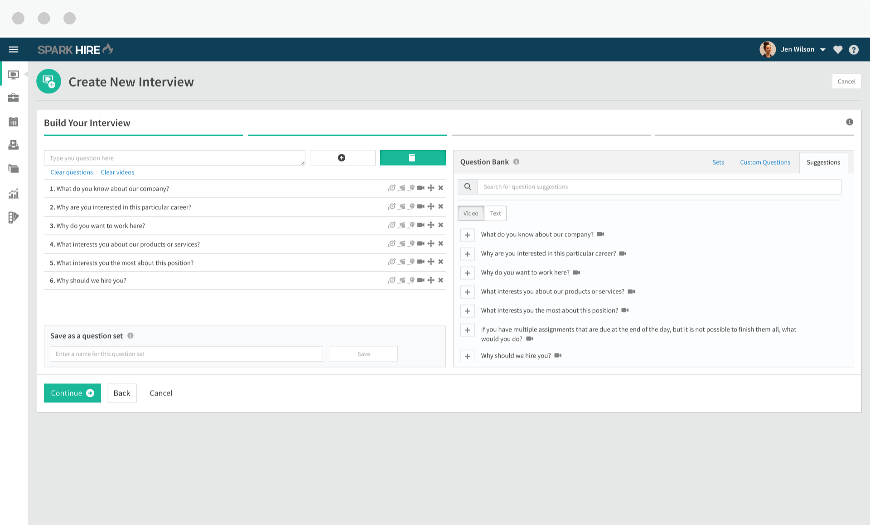Click the Continue button
This screenshot has height=525, width=870.
point(72,393)
